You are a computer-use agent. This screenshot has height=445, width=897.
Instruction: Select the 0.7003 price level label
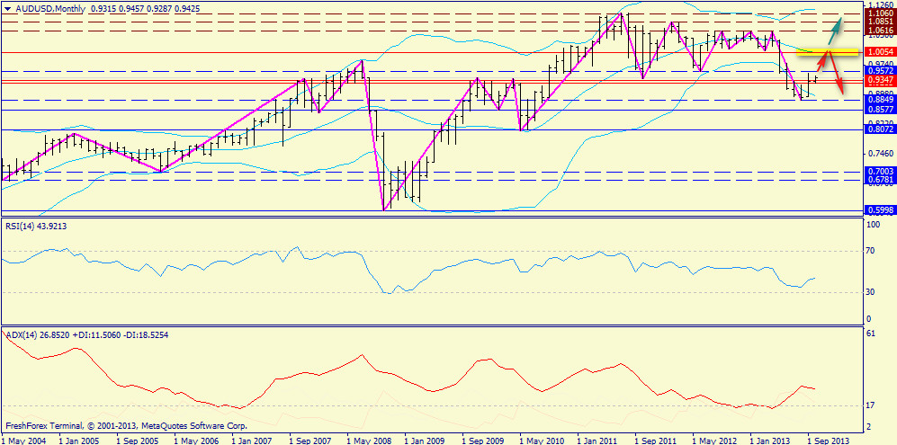[x=878, y=171]
